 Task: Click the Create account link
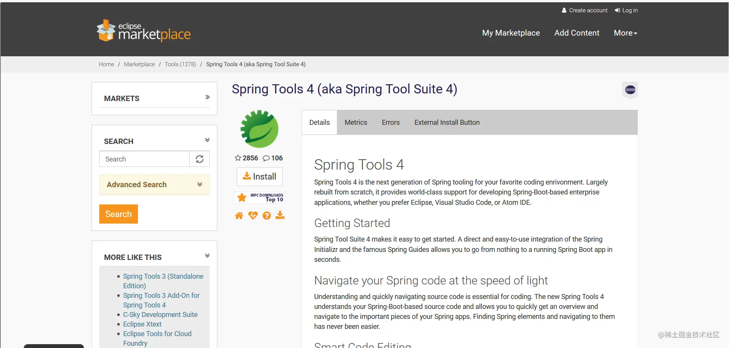click(x=585, y=10)
